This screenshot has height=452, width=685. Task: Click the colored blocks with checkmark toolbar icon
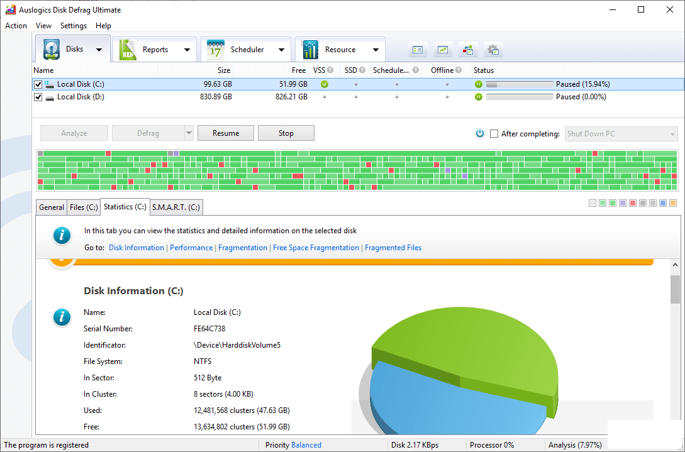469,50
